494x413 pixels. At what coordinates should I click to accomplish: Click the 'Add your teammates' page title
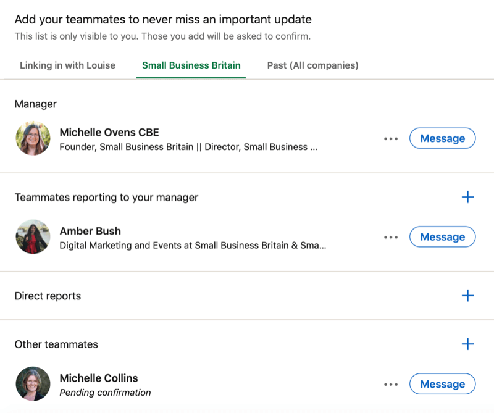tap(163, 20)
